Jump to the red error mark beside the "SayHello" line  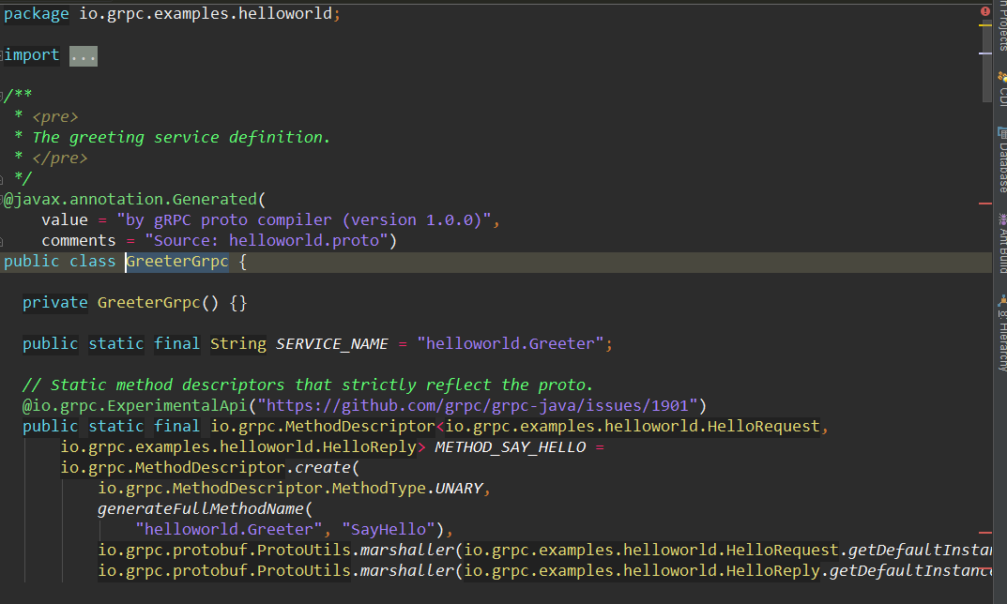pos(985,533)
